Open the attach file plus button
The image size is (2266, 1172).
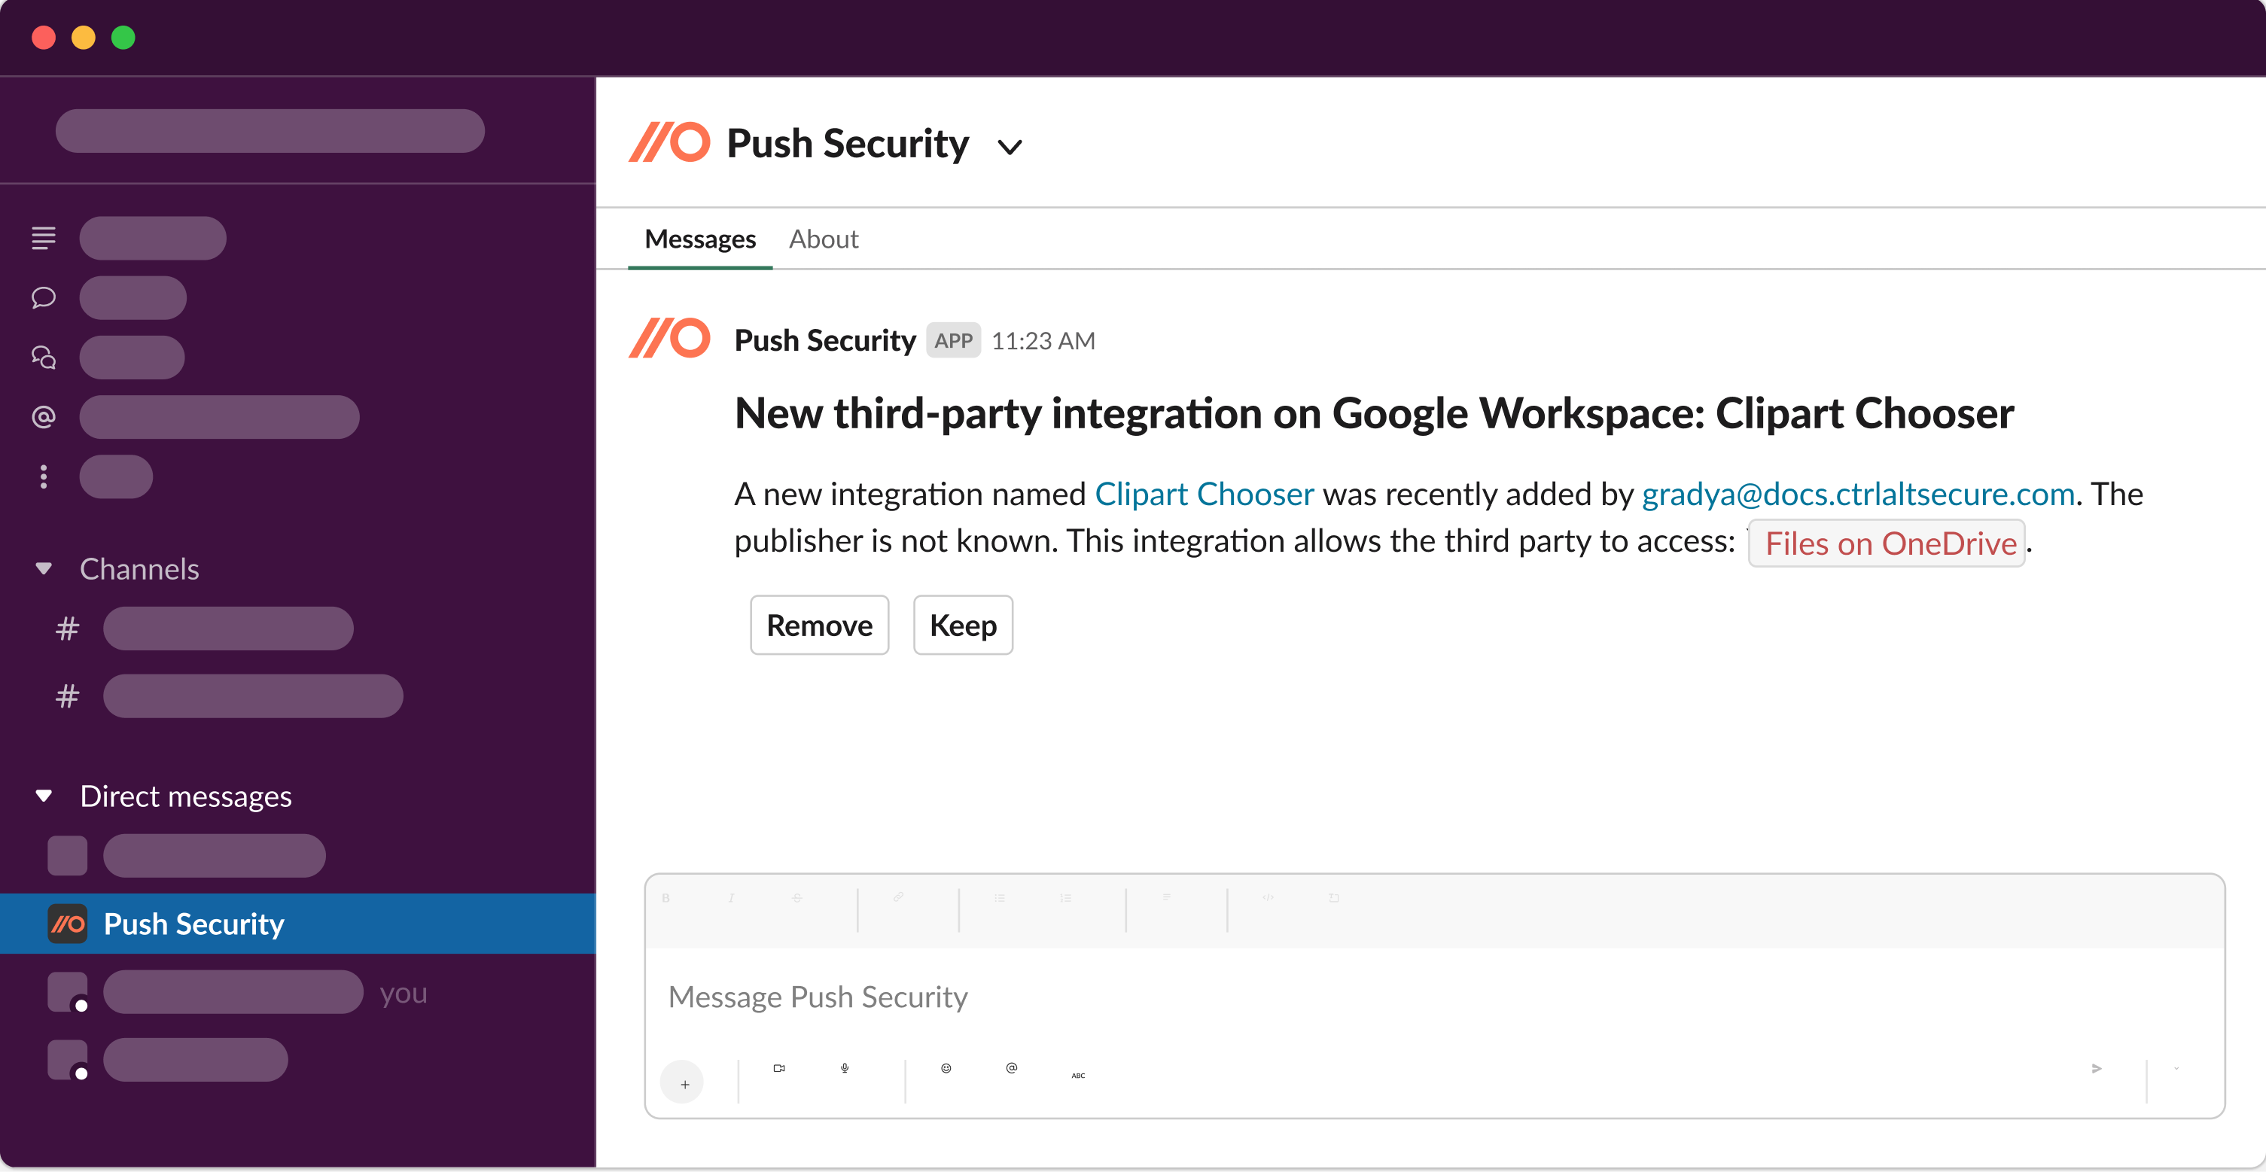[x=684, y=1082]
